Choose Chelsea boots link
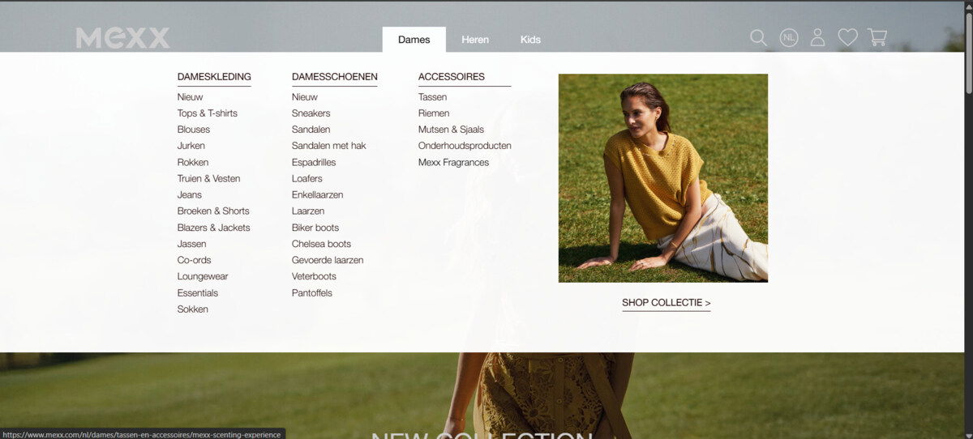Viewport: 973px width, 439px height. [321, 244]
